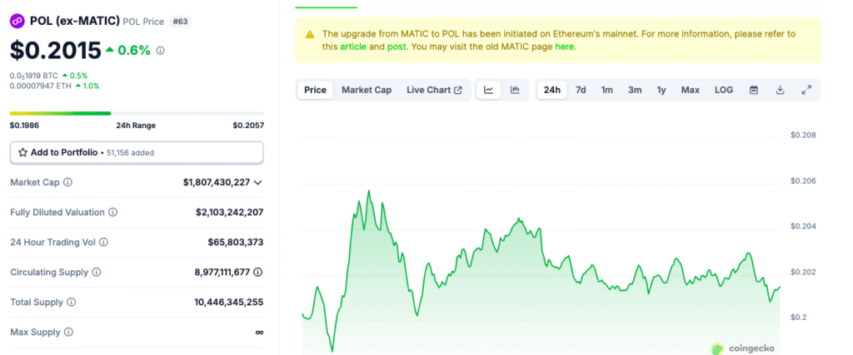Viewport: 853px width, 355px height.
Task: Open Live Chart in new window
Action: tap(434, 90)
